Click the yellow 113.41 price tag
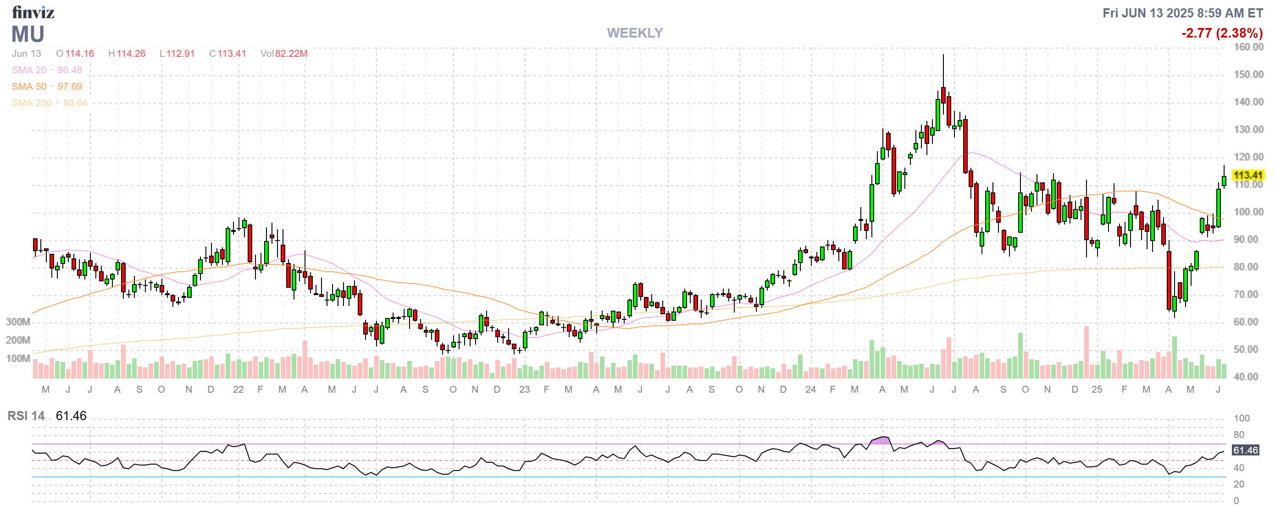Screen dimensions: 1275x515 [x=1247, y=175]
